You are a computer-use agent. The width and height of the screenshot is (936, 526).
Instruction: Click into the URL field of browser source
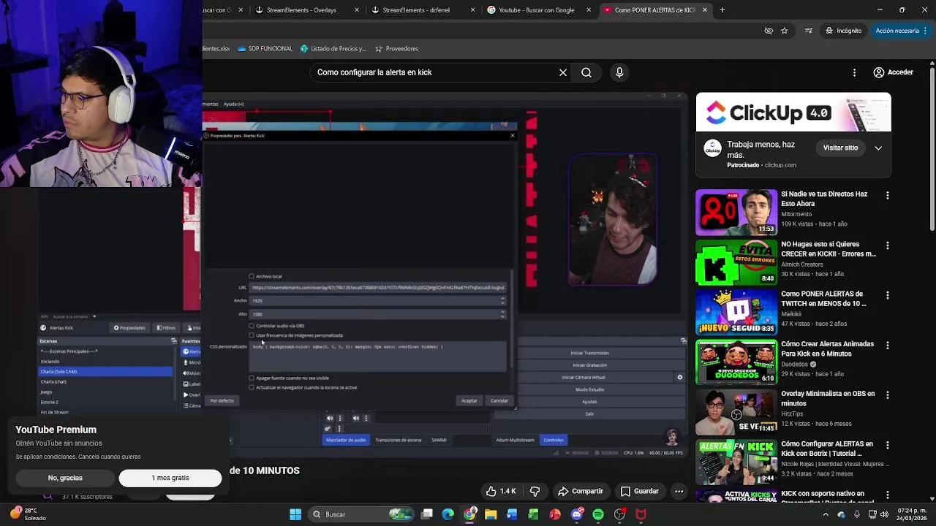pos(378,287)
